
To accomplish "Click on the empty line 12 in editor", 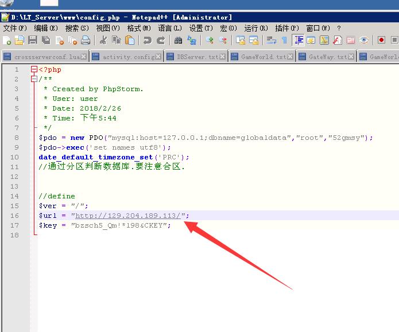I will (x=172, y=177).
